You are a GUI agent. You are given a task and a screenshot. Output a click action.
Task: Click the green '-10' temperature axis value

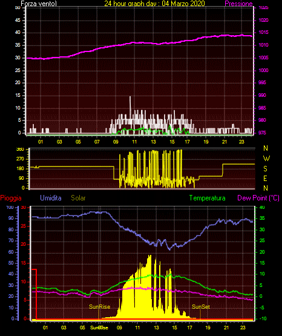(x=263, y=318)
